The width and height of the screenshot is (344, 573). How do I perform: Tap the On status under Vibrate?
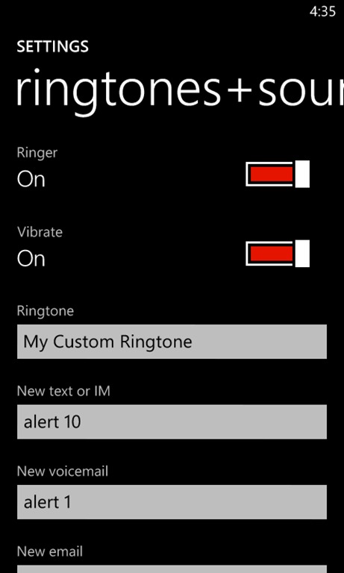(31, 259)
